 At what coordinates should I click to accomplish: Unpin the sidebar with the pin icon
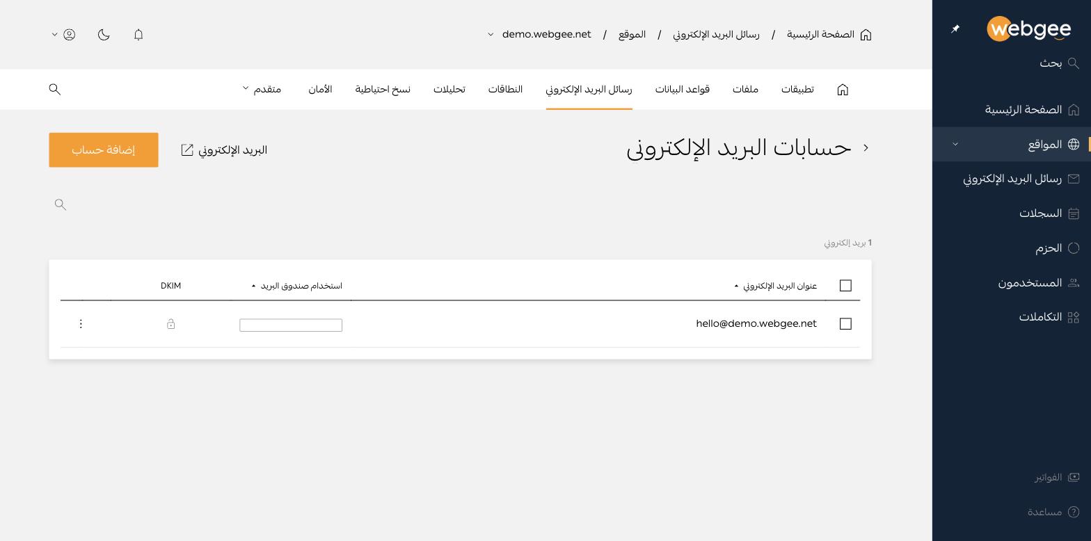tap(955, 29)
